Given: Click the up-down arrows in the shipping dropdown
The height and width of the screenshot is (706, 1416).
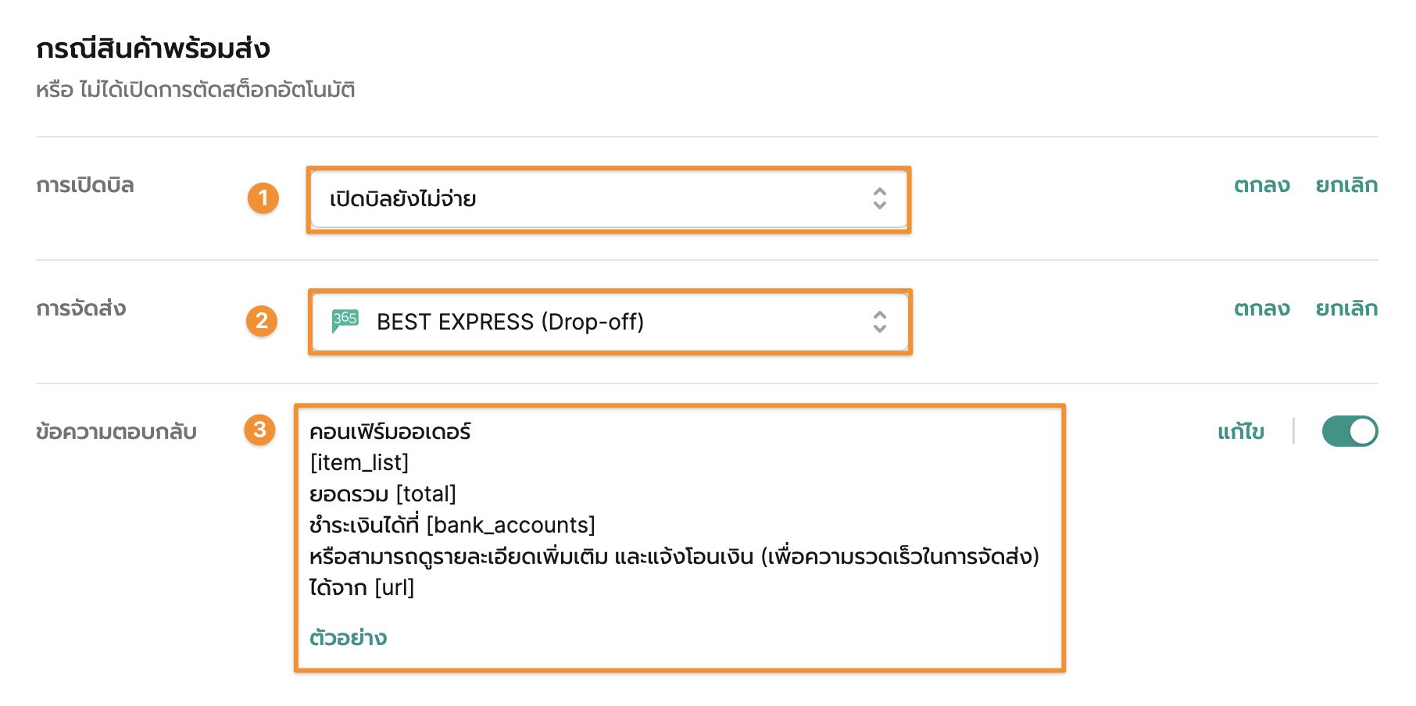Looking at the screenshot, I should coord(880,322).
